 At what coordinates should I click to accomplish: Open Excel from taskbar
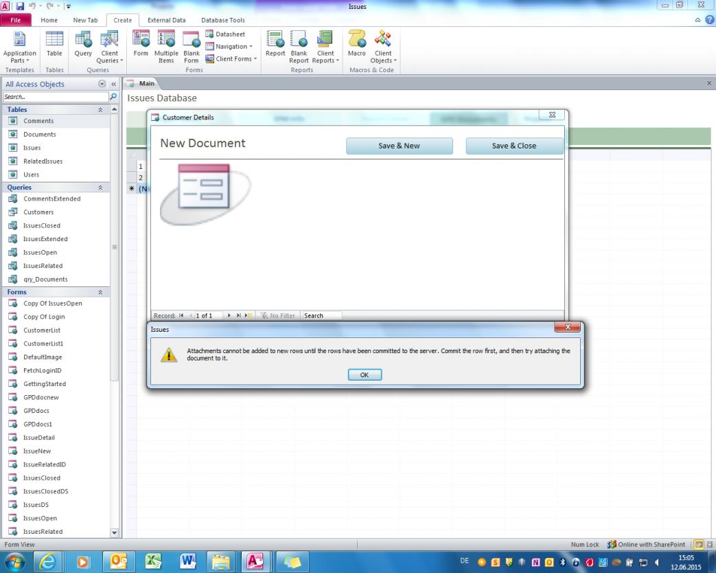tap(154, 561)
